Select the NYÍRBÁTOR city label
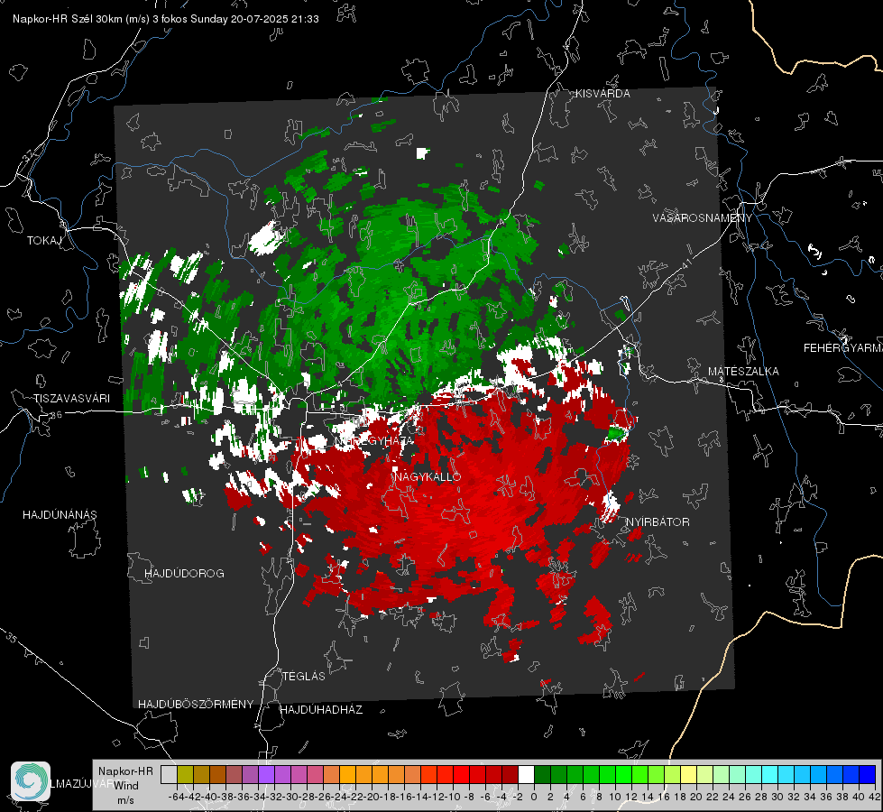The height and width of the screenshot is (812, 883). [658, 521]
